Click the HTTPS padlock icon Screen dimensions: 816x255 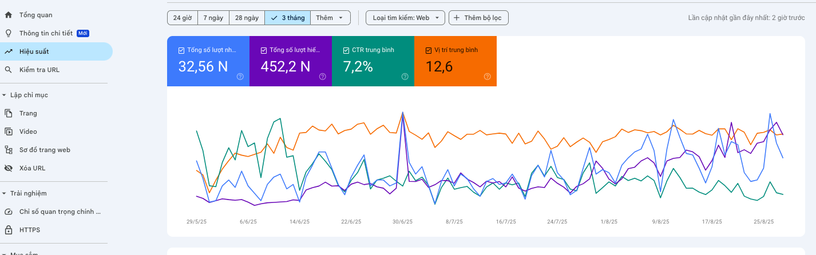pos(9,230)
